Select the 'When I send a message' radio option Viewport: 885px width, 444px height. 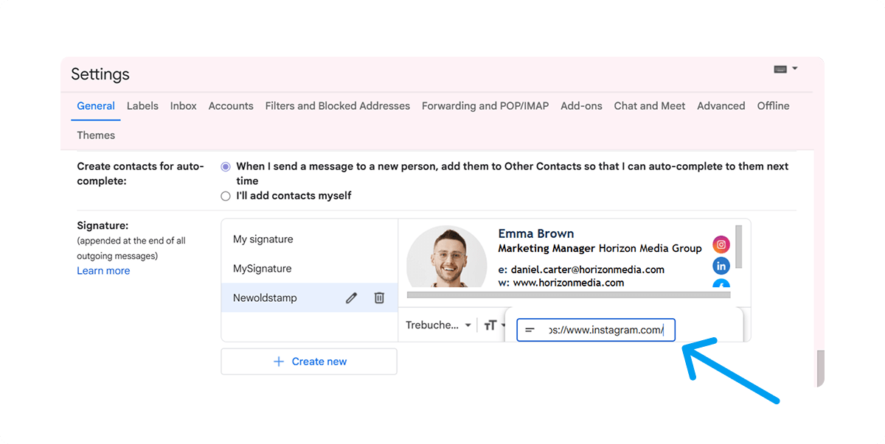[225, 166]
